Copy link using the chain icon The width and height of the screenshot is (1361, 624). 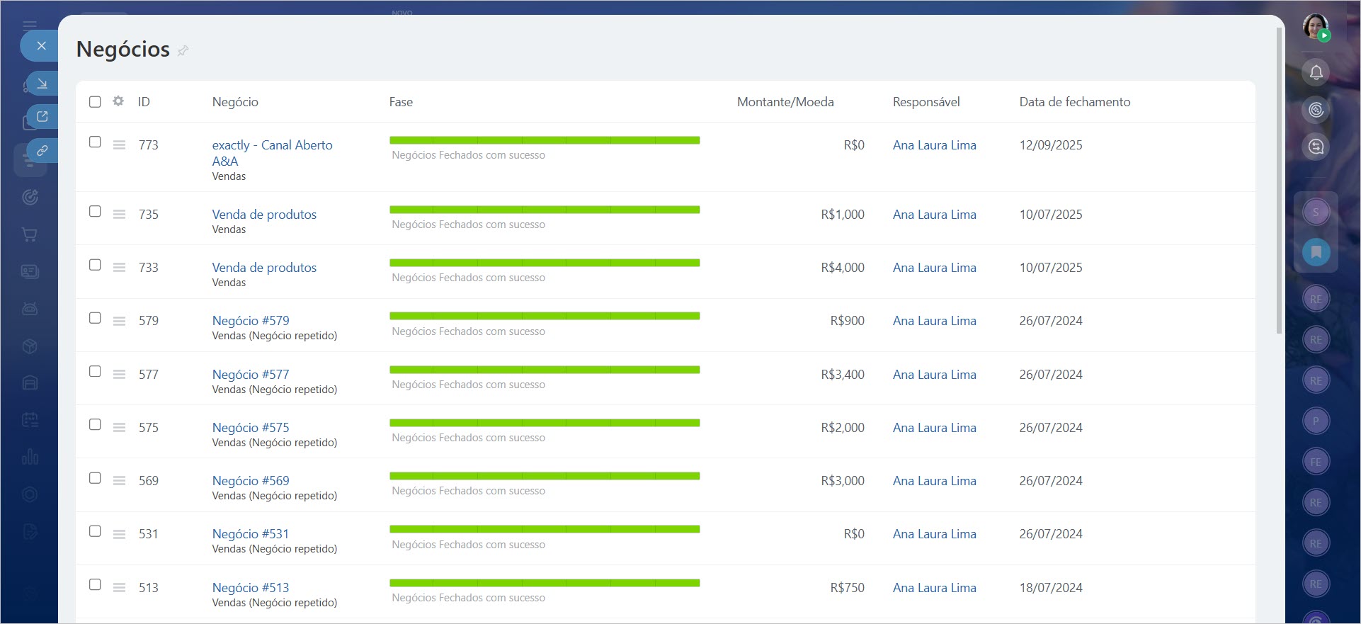(42, 150)
